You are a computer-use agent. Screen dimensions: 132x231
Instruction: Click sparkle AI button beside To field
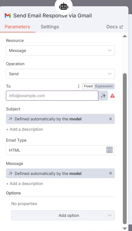pyautogui.click(x=103, y=96)
